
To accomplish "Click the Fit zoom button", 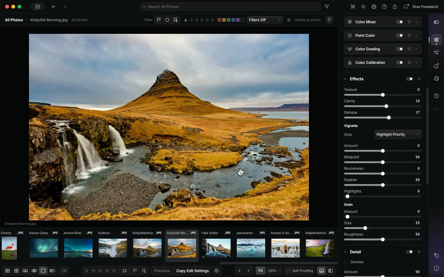I will 260,271.
